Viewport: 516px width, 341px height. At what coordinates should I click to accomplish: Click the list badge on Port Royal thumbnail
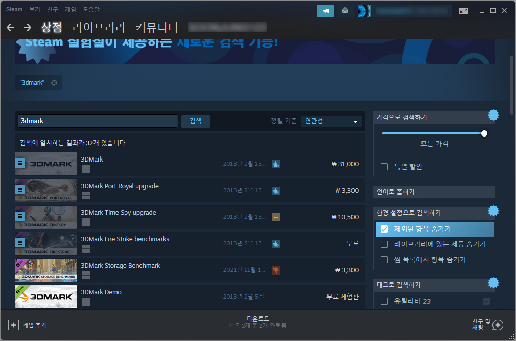[20, 190]
